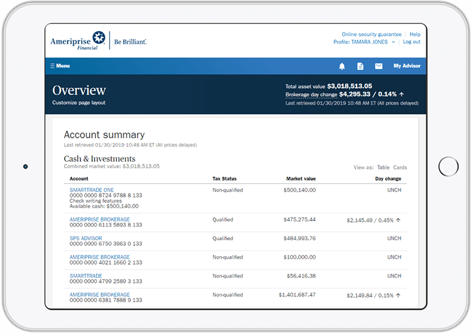
Task: Switch view to Table
Action: point(383,167)
